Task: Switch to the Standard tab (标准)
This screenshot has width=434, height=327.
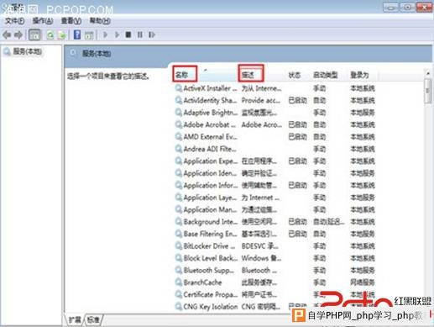Action: click(93, 319)
